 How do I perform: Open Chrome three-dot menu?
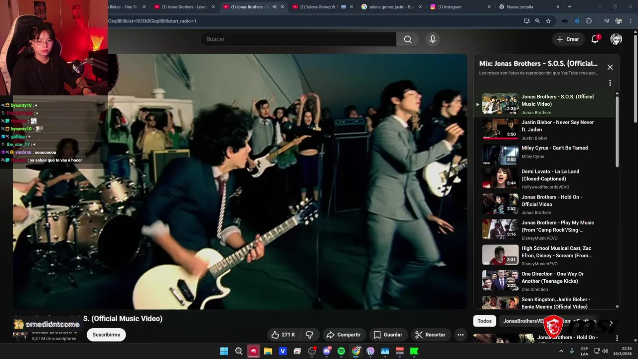(631, 21)
